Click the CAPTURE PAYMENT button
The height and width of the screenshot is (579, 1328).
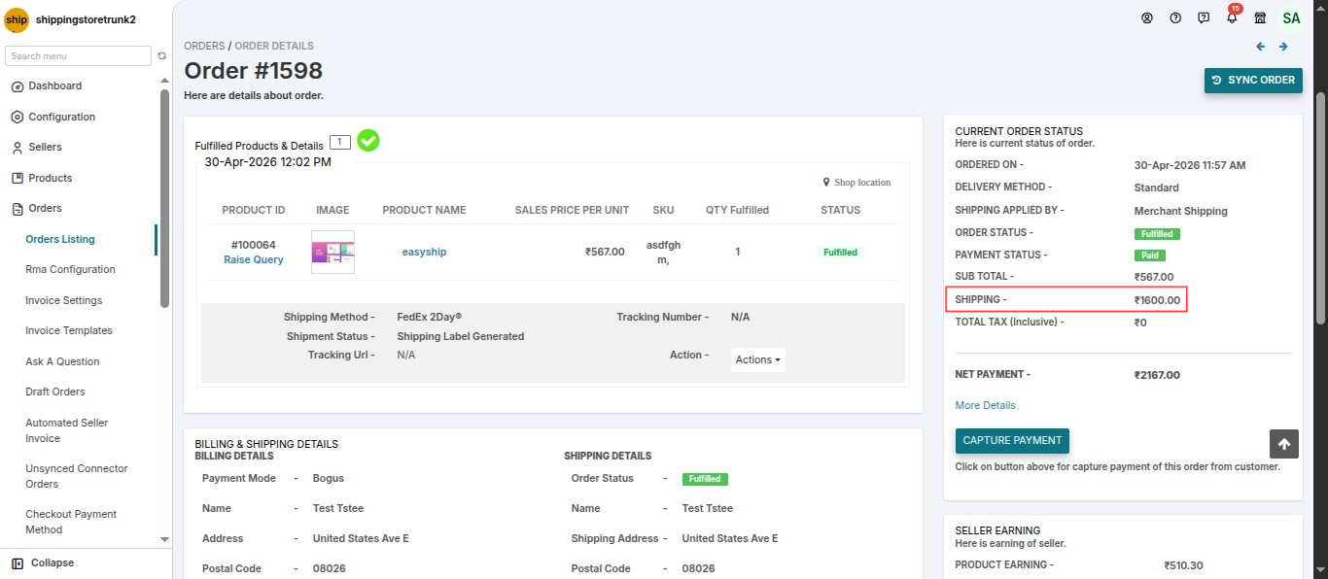point(1012,440)
